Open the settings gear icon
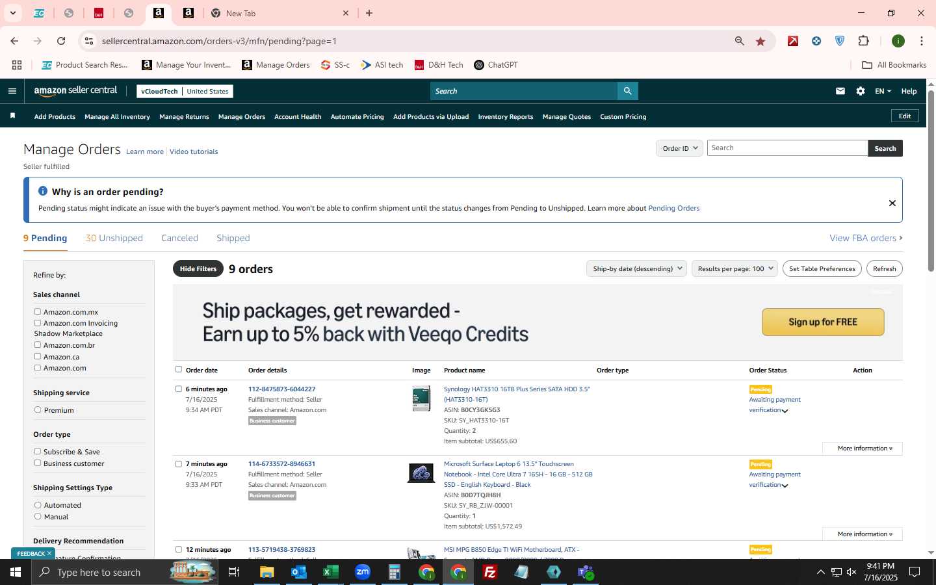936x585 pixels. 861,91
